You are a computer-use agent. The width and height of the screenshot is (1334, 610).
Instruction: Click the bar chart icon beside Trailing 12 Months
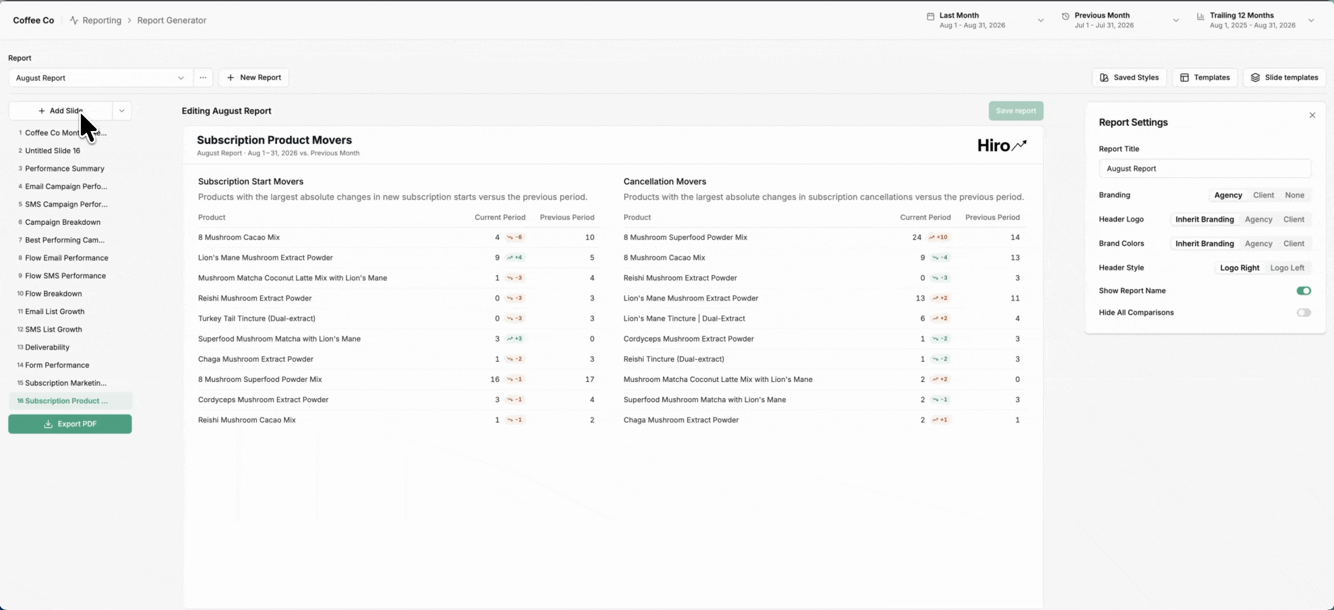1201,16
